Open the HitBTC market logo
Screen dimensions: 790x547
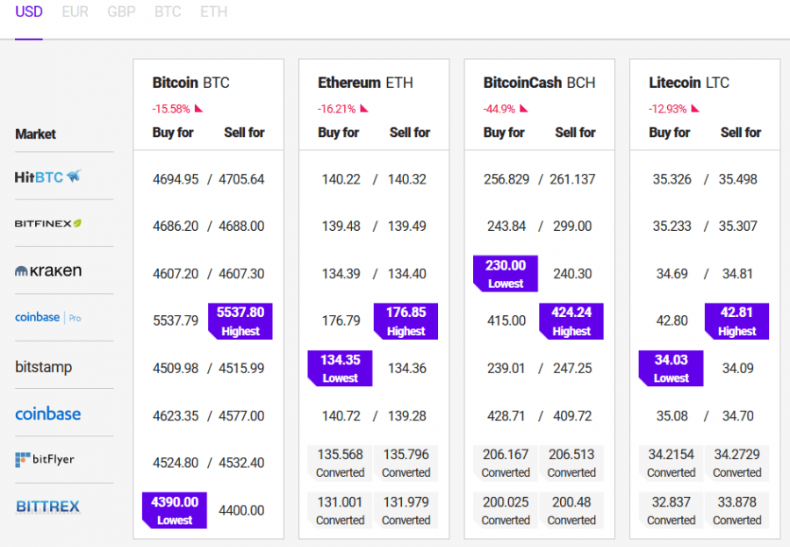(x=47, y=177)
